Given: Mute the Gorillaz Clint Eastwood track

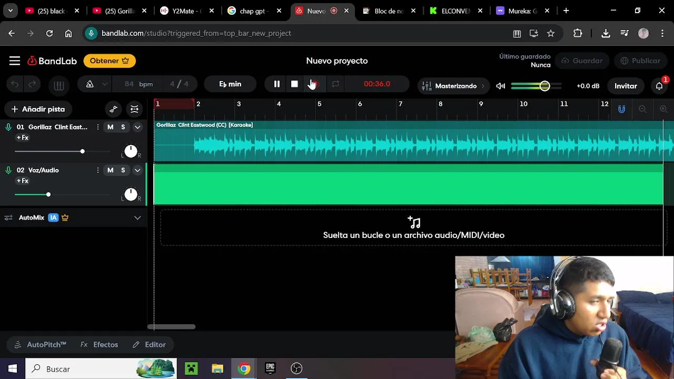Looking at the screenshot, I should coord(110,127).
